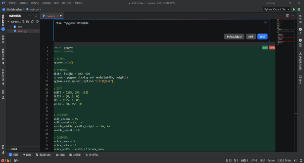The image size is (304, 163).
Task: Accept the generated code with blue button
Action: pyautogui.click(x=262, y=36)
